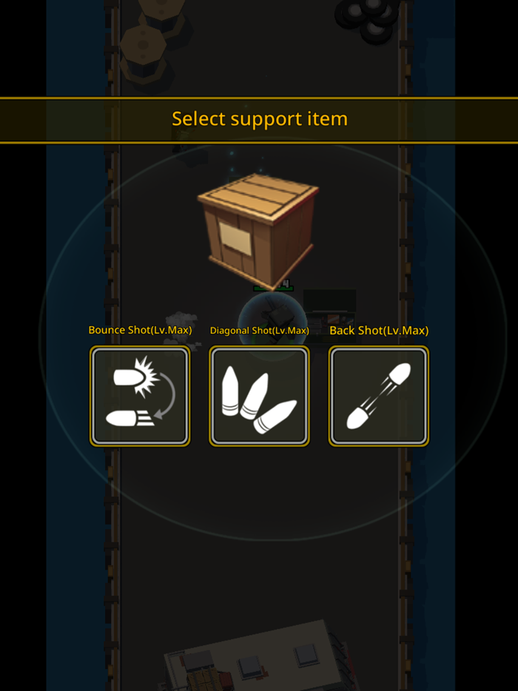Tap the stack of tires at top right
518x691 pixels.
tap(369, 18)
